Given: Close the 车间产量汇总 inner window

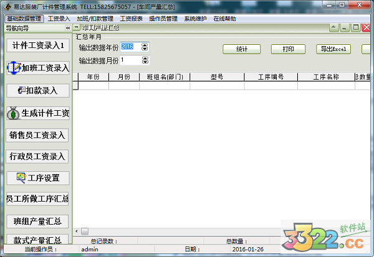Looking at the screenshot, I should (x=366, y=27).
